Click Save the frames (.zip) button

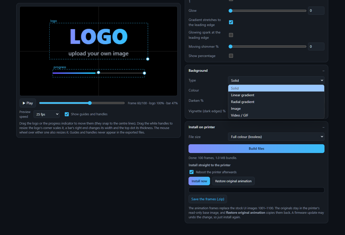[x=208, y=199]
